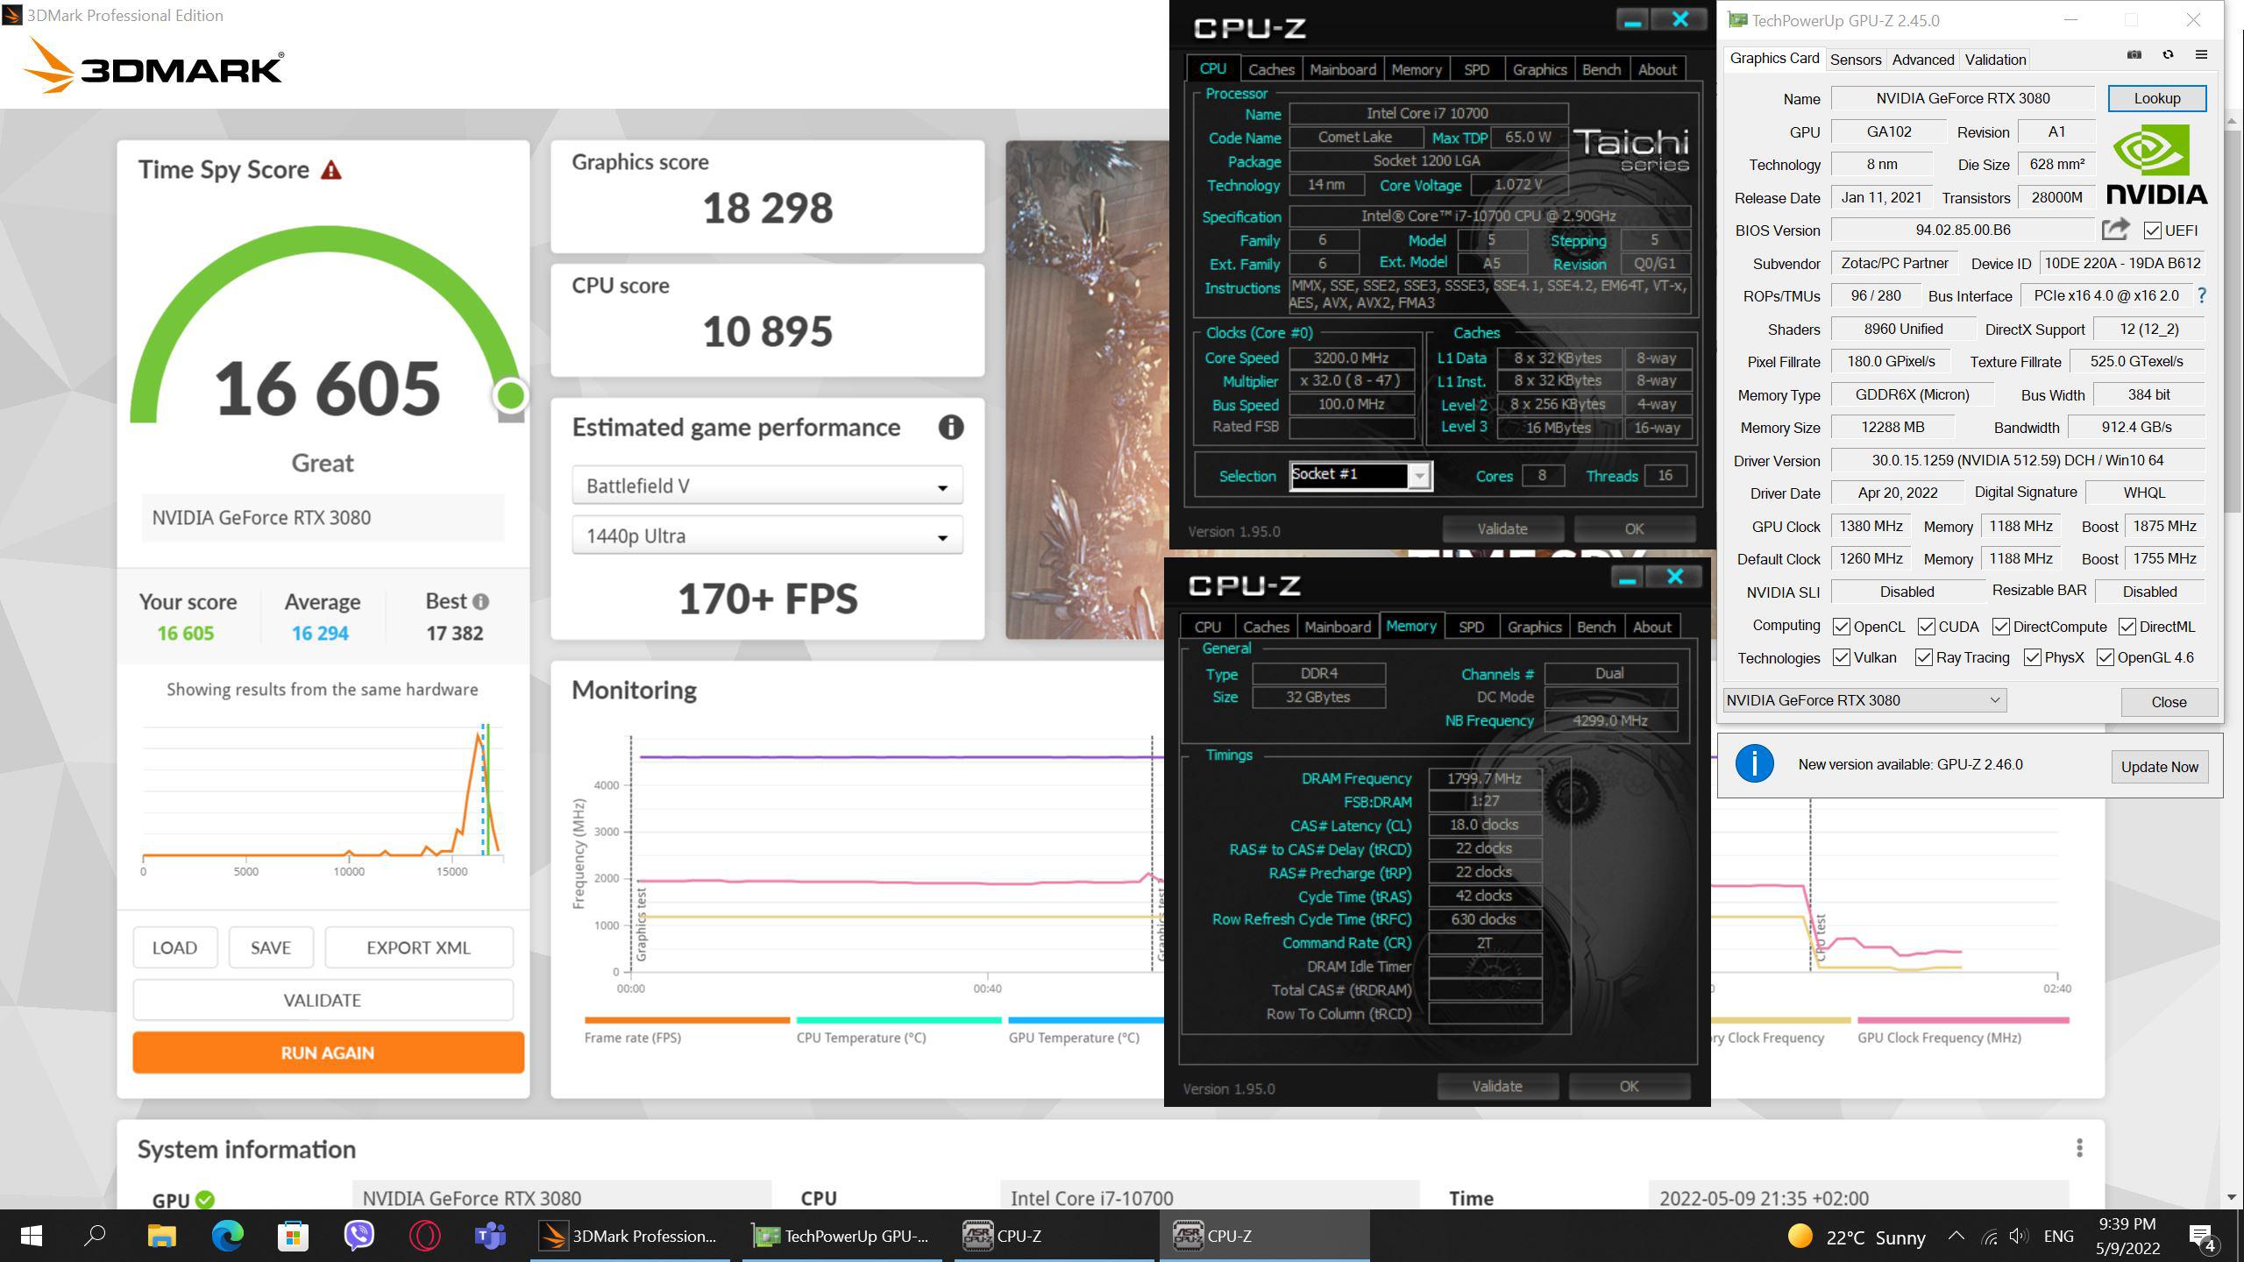Toggle the OpenCL checkbox
2244x1262 pixels.
(x=1842, y=627)
